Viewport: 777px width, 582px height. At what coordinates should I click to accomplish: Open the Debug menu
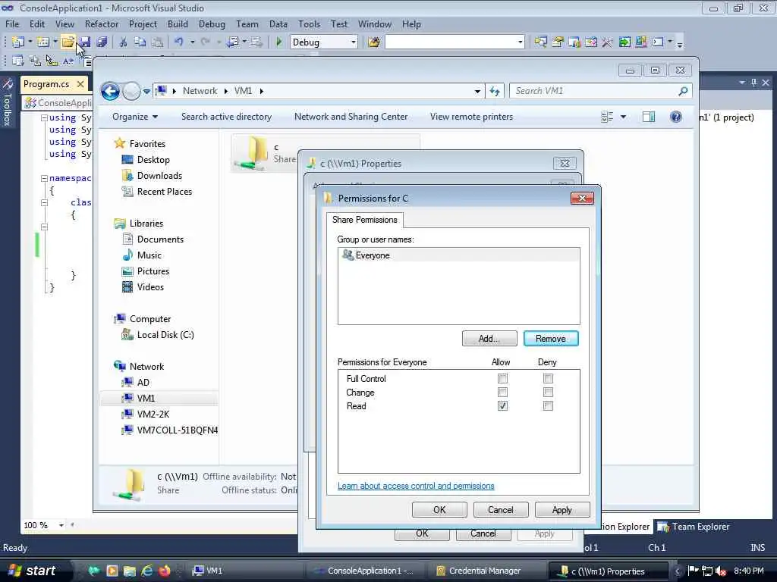click(212, 24)
